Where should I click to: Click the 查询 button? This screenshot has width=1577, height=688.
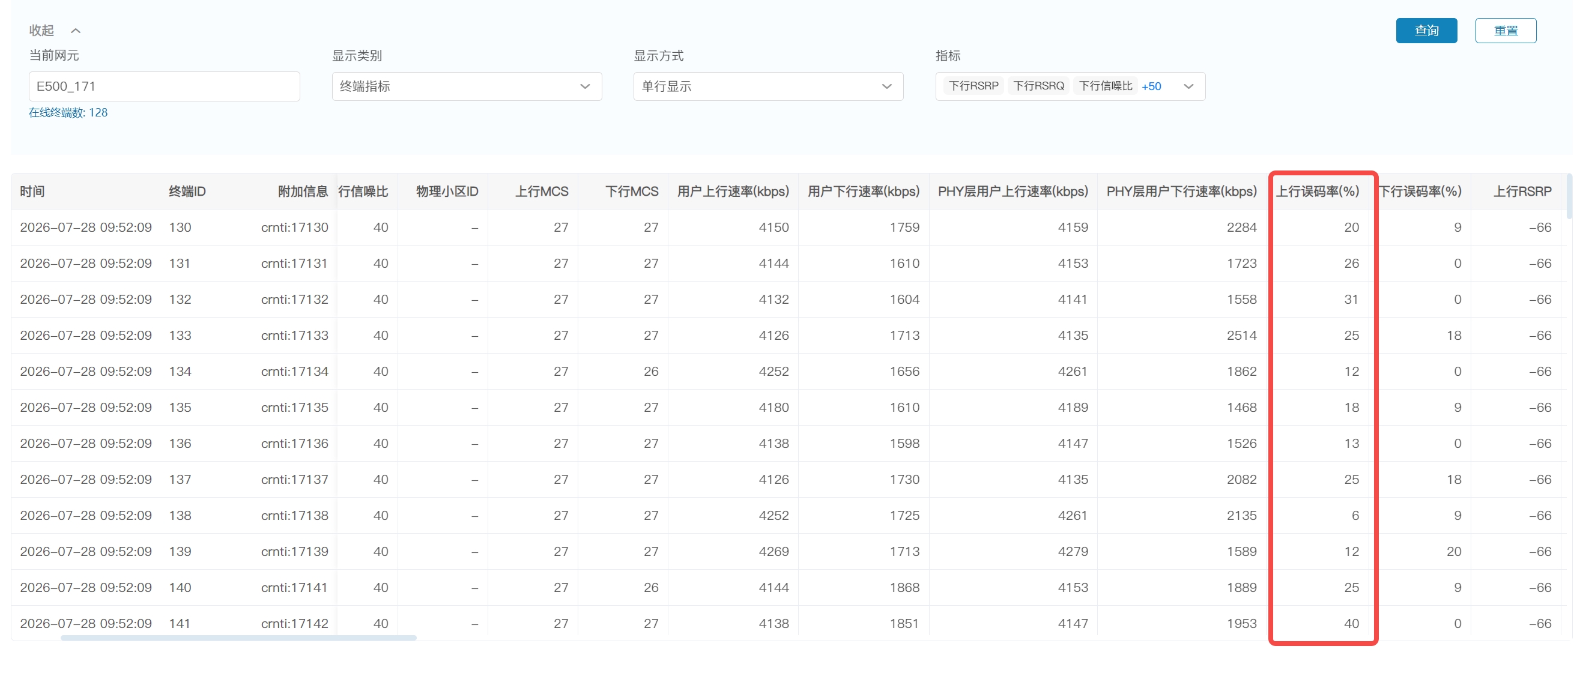[1426, 31]
